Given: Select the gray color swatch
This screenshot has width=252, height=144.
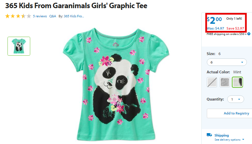Looking at the screenshot, I should pos(225,82).
